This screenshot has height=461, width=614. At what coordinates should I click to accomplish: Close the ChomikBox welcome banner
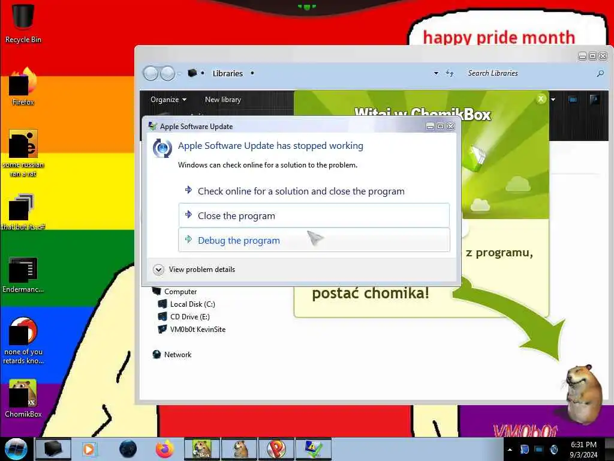[541, 99]
